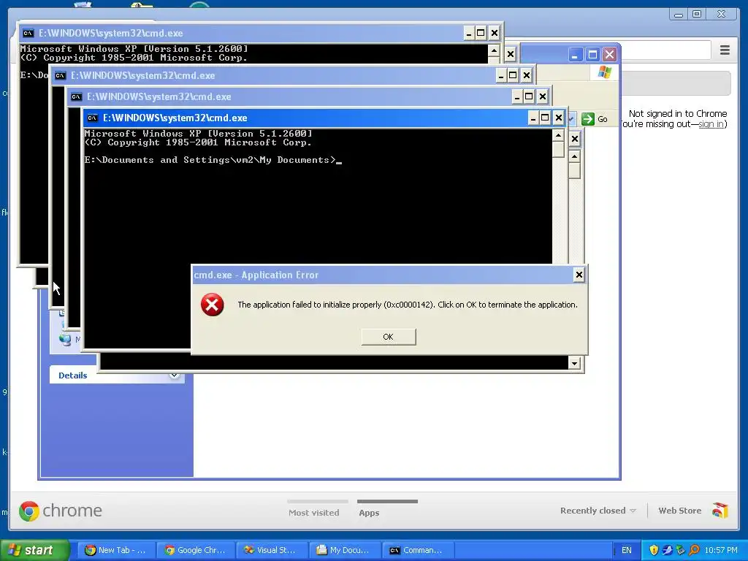Click the Details panel header in Explorer
The image size is (748, 561).
point(117,375)
